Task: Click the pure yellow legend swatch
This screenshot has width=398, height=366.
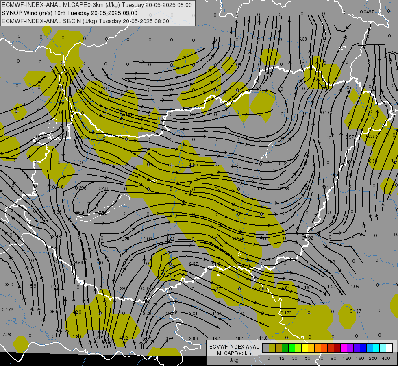Action: click(x=304, y=348)
